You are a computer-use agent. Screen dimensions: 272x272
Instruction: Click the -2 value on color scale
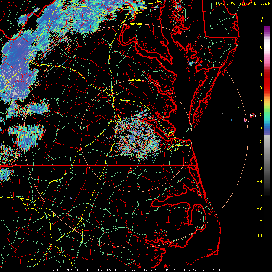click(x=260, y=155)
